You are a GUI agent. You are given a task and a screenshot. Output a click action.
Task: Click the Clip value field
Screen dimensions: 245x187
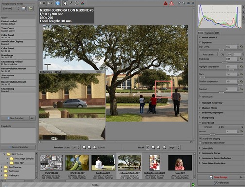click(x=234, y=54)
